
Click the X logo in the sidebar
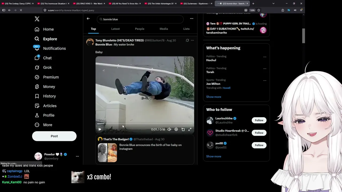37,19
